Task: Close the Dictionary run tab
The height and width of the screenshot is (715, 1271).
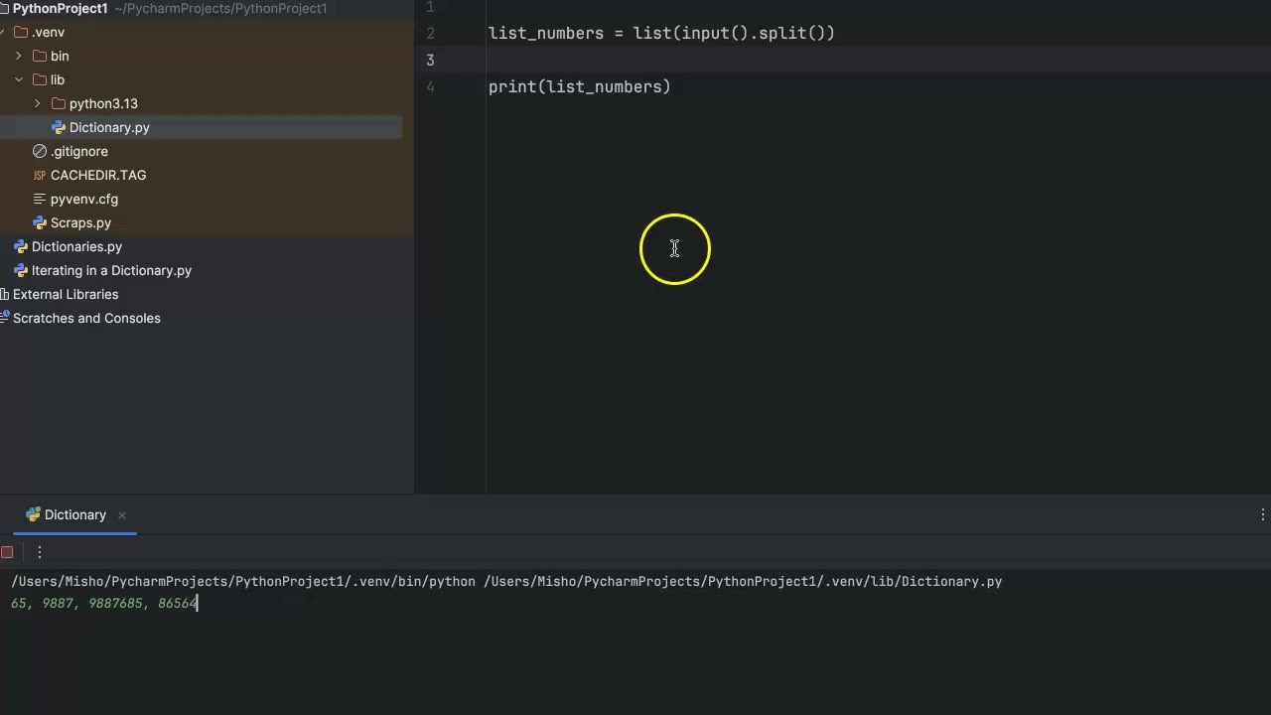Action: click(122, 514)
